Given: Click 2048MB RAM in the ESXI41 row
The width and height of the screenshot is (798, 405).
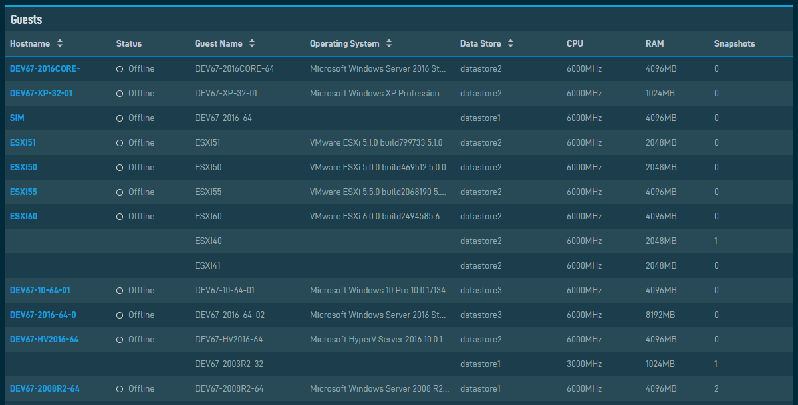Looking at the screenshot, I should [x=661, y=265].
